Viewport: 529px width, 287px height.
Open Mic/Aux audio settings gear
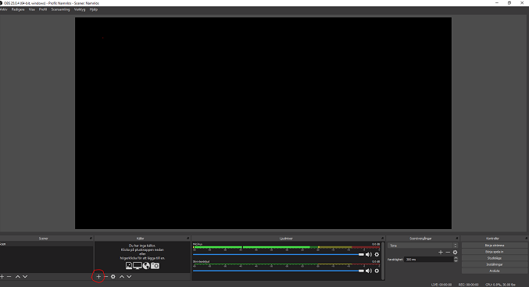[x=377, y=255]
